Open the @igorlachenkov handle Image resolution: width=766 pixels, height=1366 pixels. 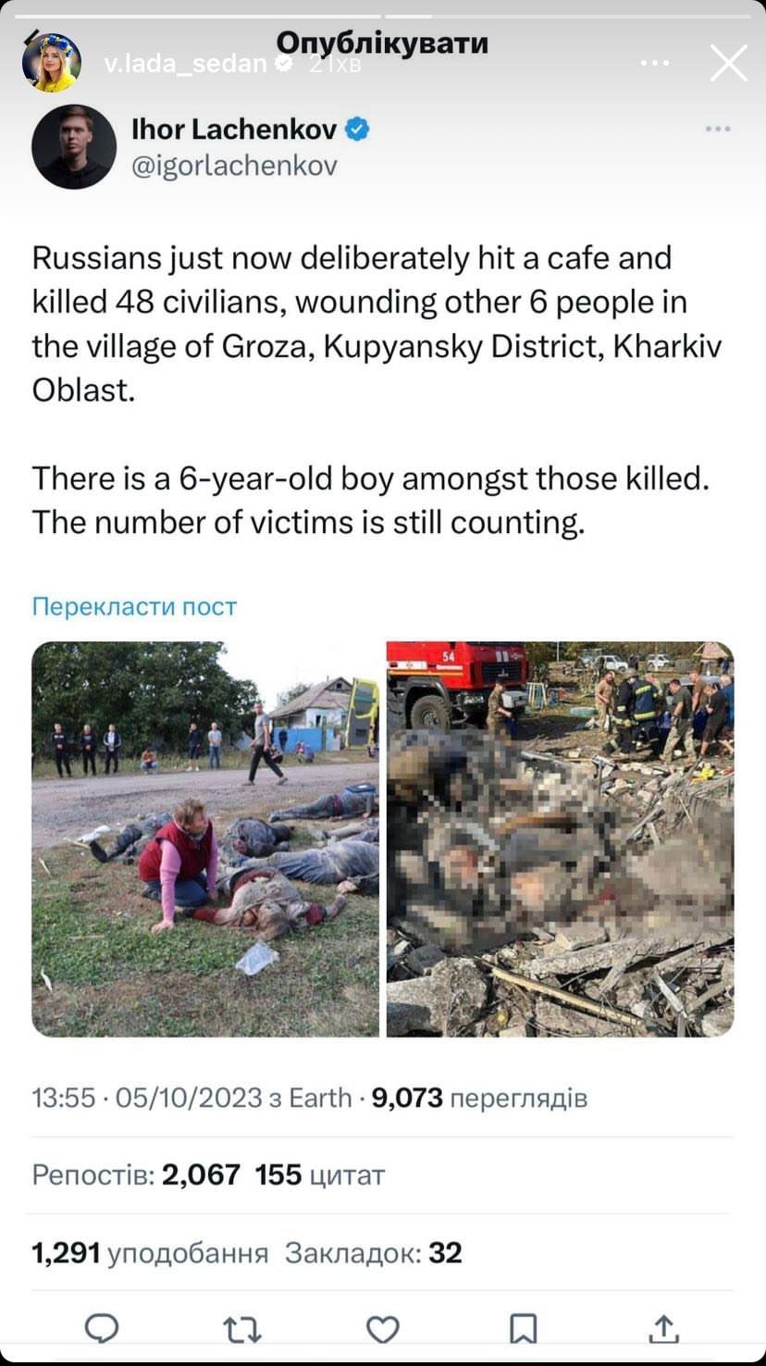coord(234,166)
